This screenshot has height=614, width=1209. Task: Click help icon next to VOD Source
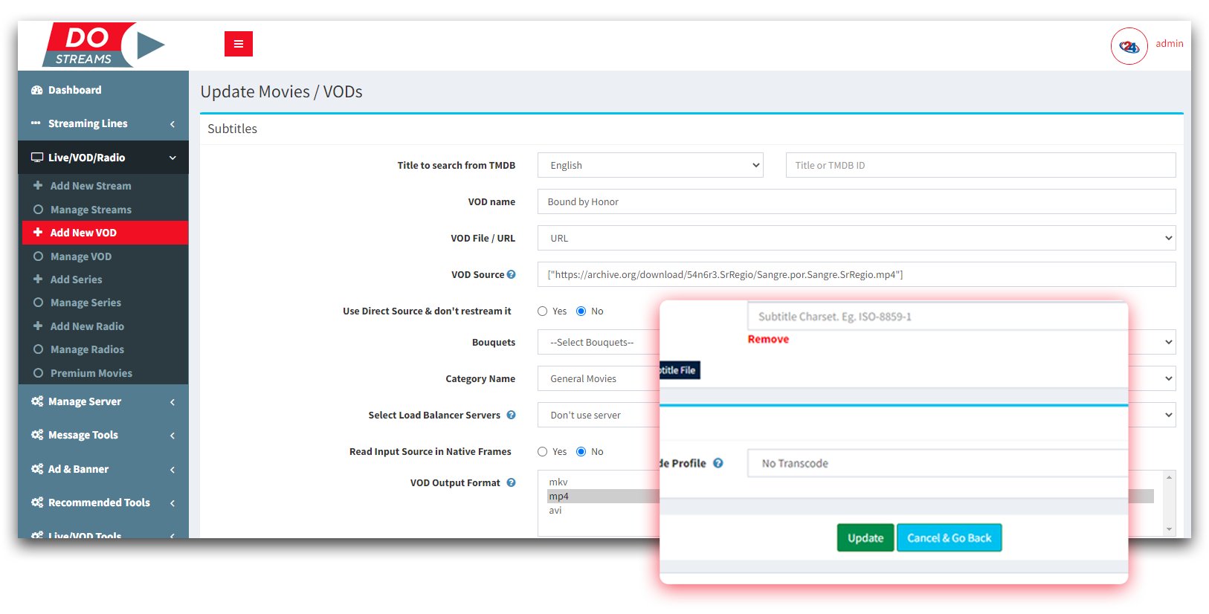pyautogui.click(x=512, y=274)
